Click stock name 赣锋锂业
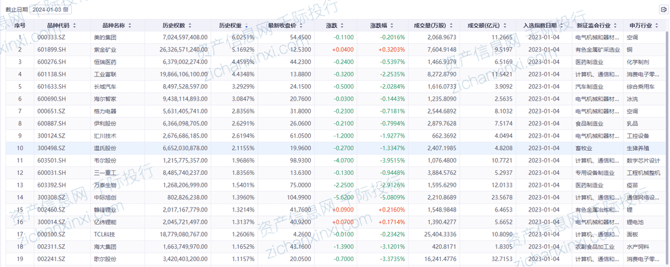The height and width of the screenshot is (267, 670). point(105,210)
